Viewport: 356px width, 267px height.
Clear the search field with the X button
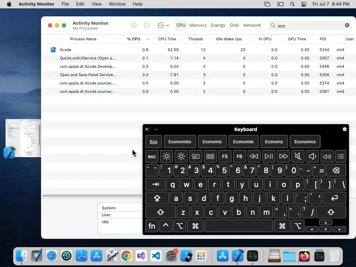pyautogui.click(x=347, y=25)
